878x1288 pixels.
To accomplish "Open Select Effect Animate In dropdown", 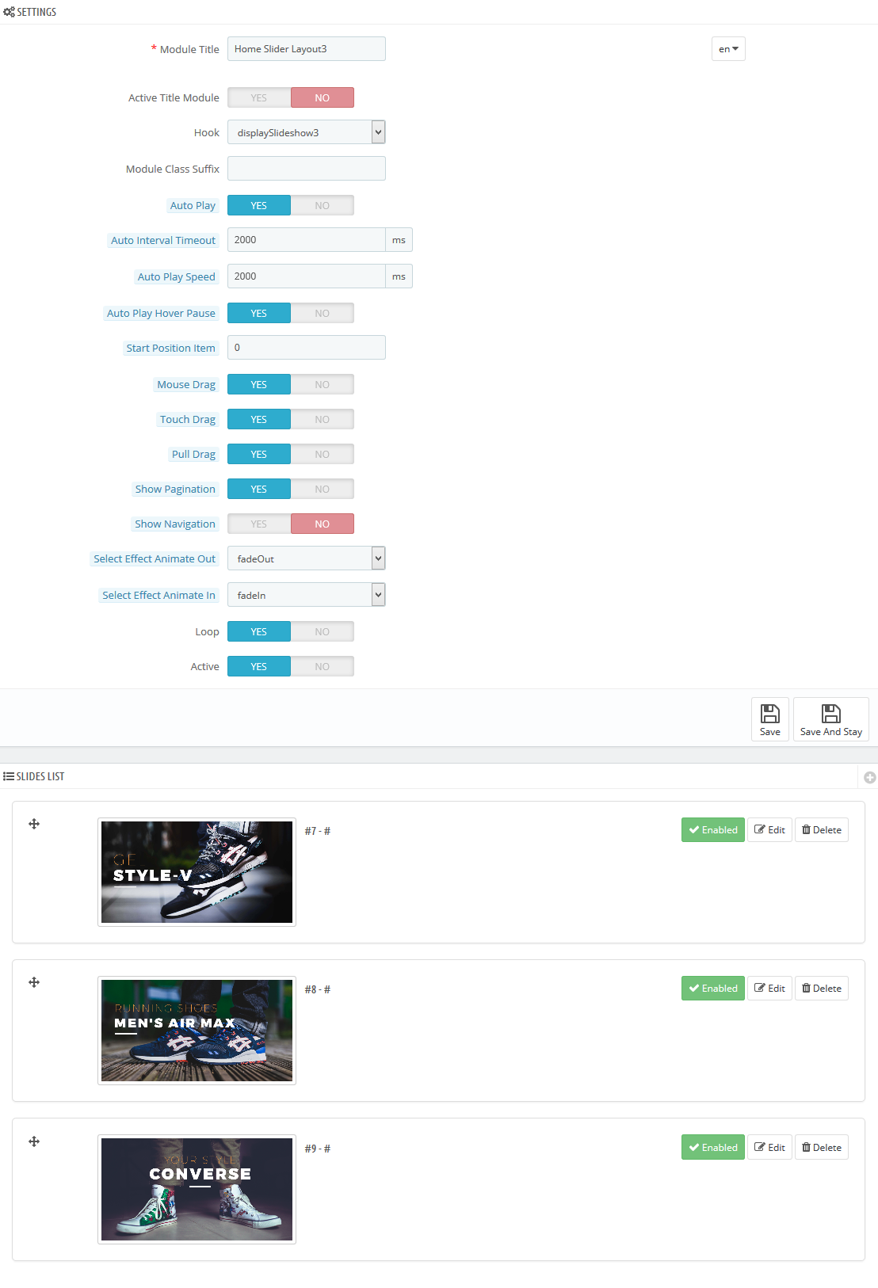I will point(307,595).
